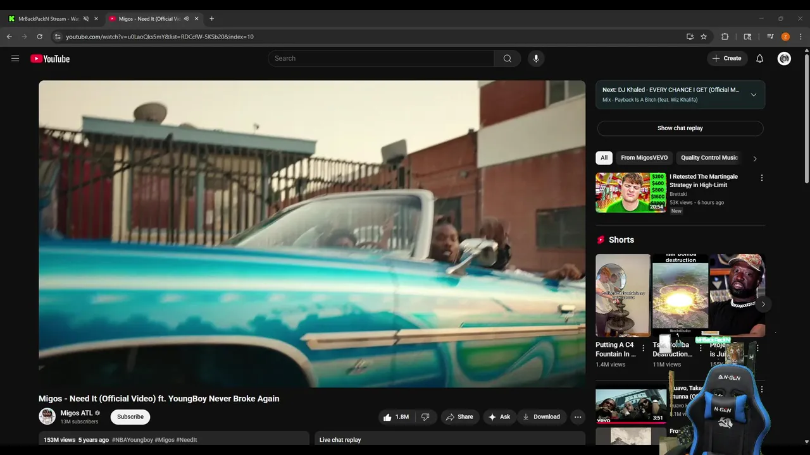Show chat replay
The height and width of the screenshot is (455, 810).
coord(680,128)
